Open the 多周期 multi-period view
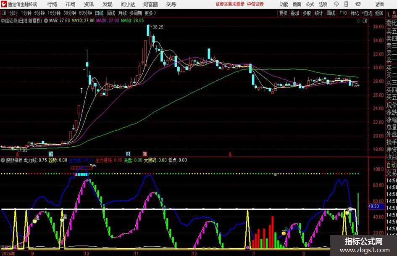This screenshot has height=256, width=397. (x=136, y=13)
